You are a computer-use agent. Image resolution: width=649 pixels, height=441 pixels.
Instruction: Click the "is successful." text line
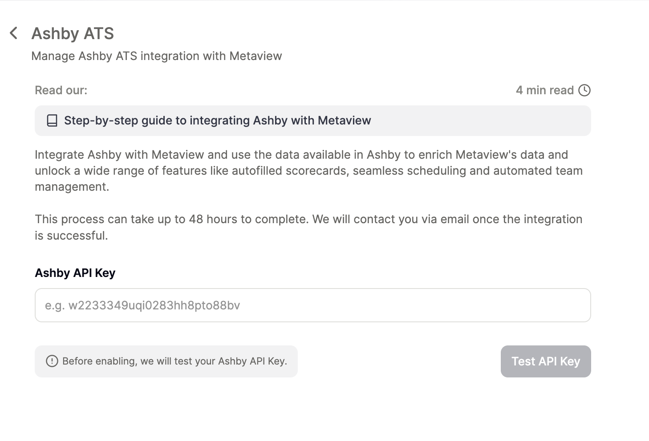coord(71,236)
